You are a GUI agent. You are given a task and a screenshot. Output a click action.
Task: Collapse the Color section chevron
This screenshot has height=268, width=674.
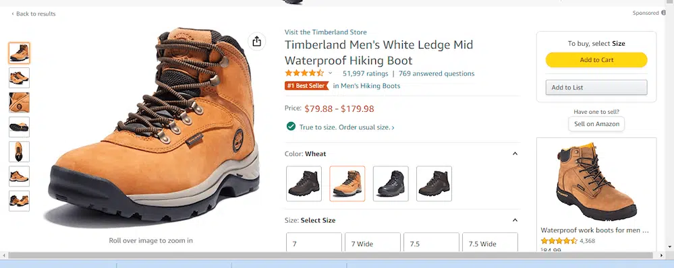click(x=515, y=154)
